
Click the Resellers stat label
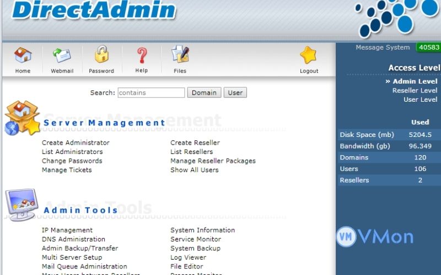point(354,180)
